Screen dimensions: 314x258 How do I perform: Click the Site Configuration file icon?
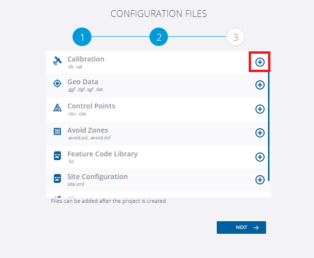57,179
